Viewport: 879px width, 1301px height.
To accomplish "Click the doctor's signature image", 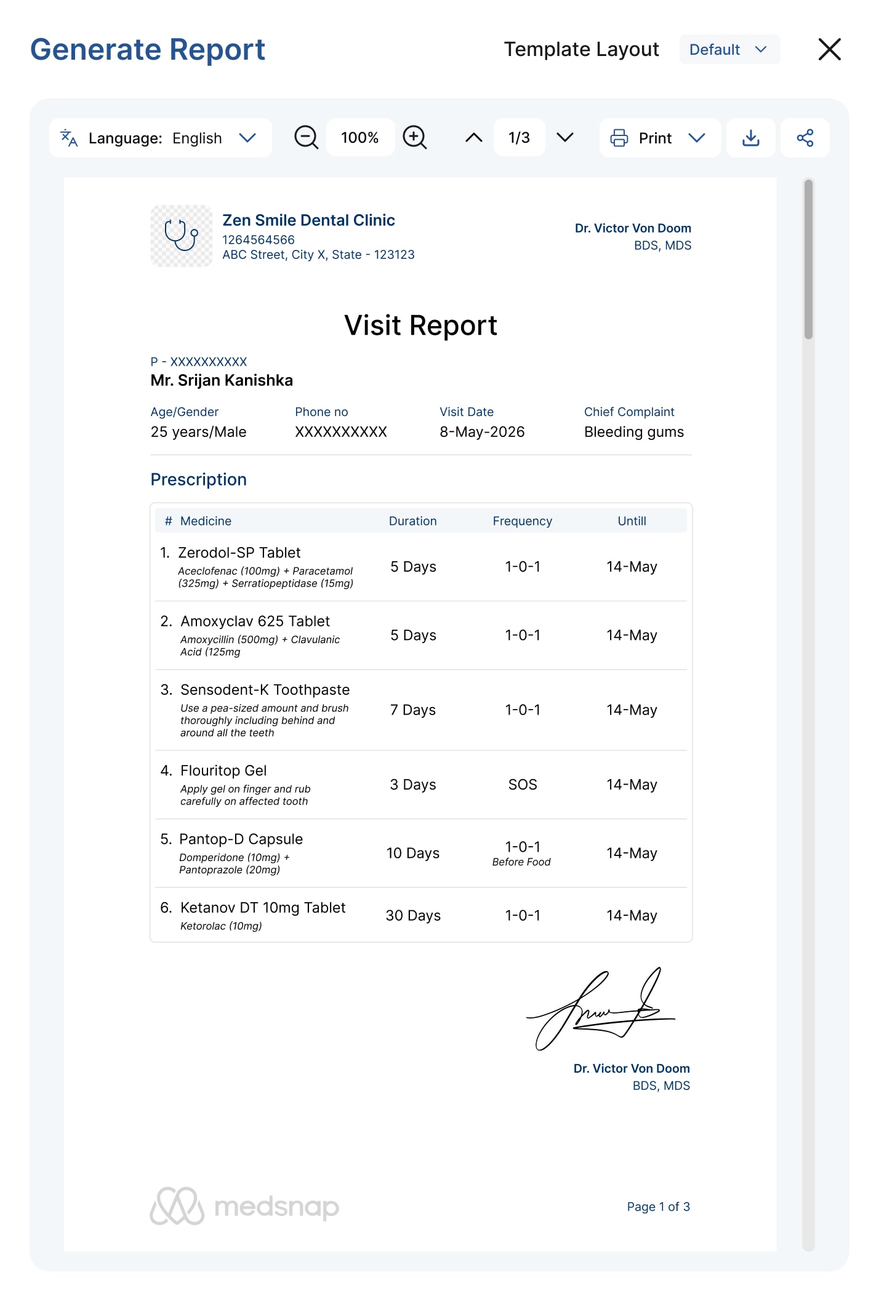I will tap(601, 1009).
